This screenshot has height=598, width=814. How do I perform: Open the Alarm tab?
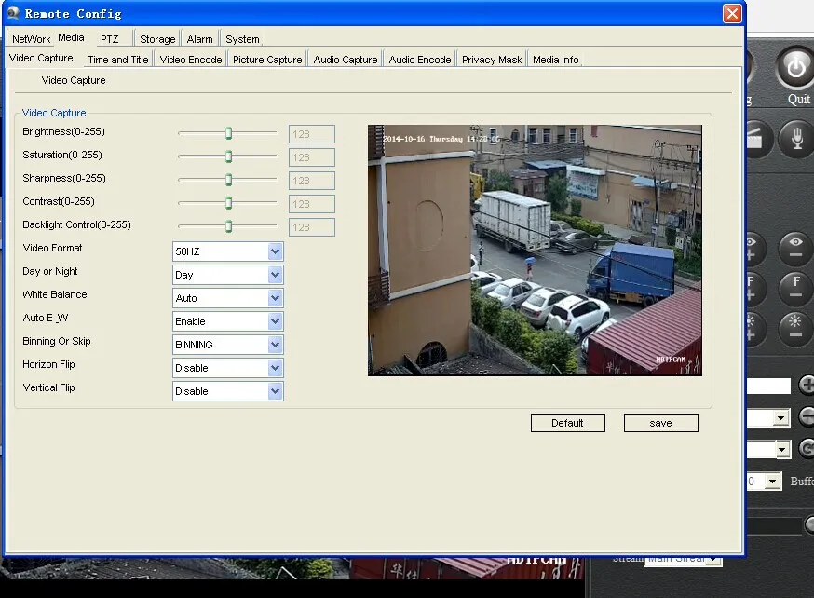coord(200,39)
